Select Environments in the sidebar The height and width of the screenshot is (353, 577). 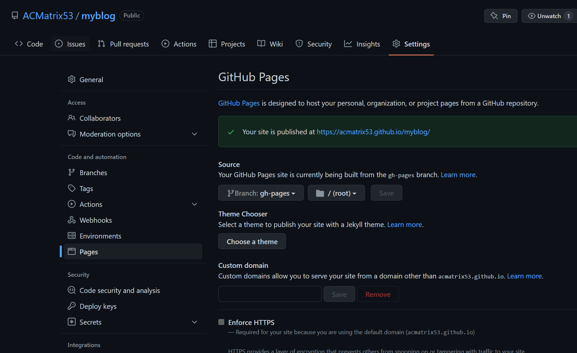[x=133, y=236]
